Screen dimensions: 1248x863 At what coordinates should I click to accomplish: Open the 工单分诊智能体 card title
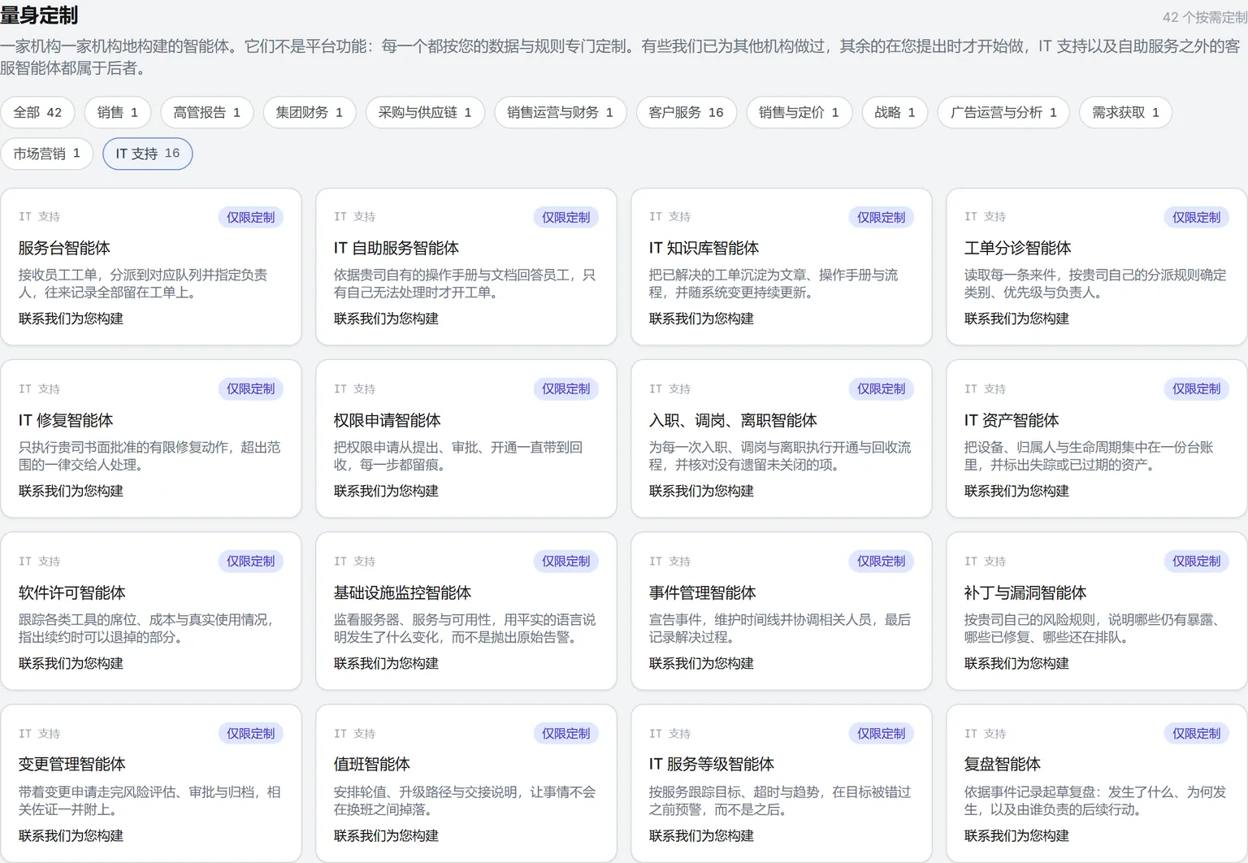(x=1018, y=248)
